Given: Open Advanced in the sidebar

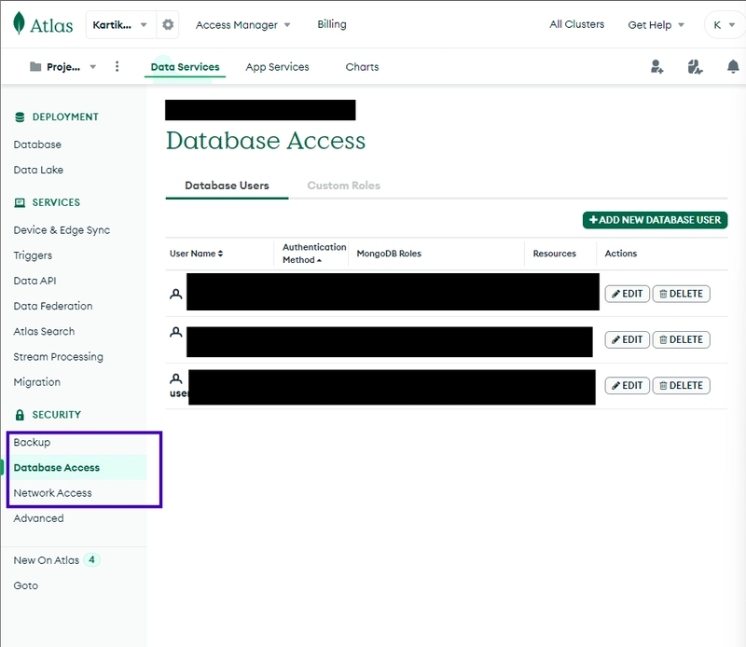Looking at the screenshot, I should (38, 518).
